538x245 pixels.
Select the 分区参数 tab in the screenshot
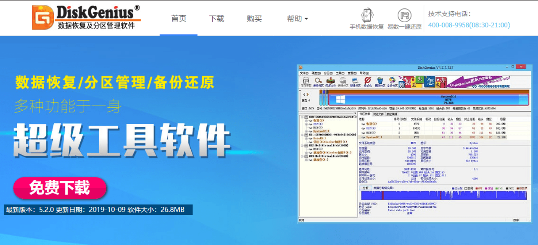365,114
